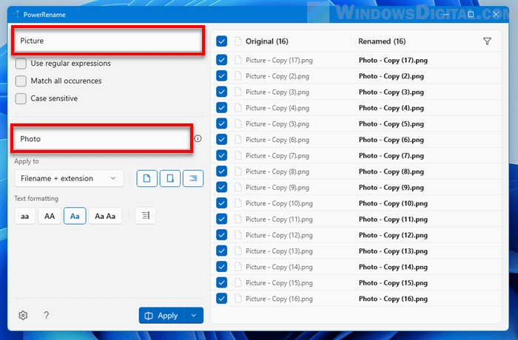Select renamed text Photo - Copy (17).png
Screen dimensions: 518x340
[x=393, y=61]
